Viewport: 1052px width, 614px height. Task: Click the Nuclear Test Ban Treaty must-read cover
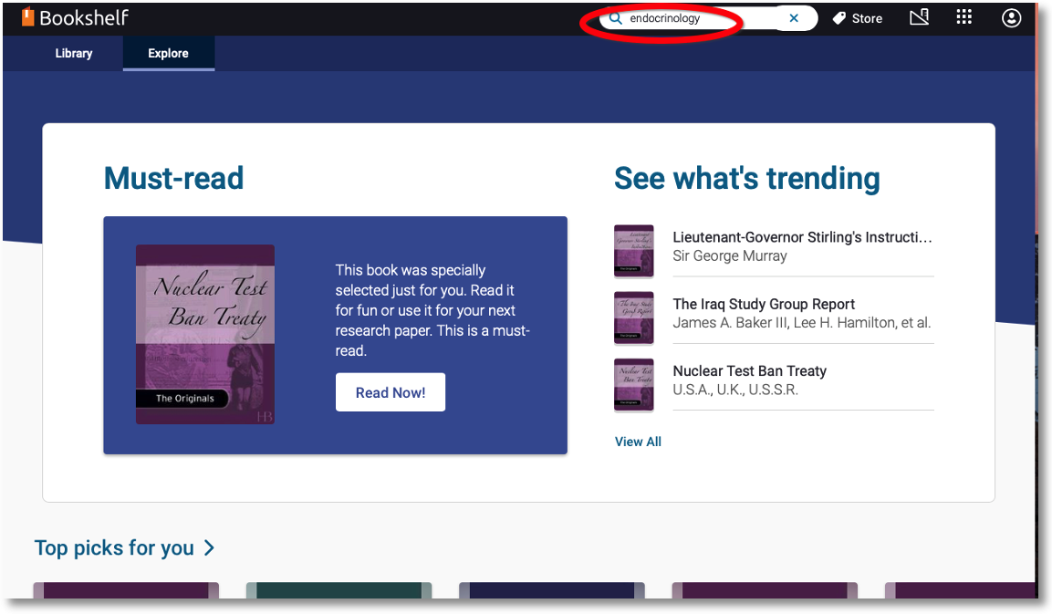click(205, 334)
